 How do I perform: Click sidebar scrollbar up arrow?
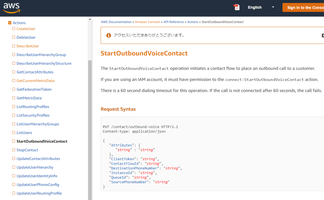pyautogui.click(x=90, y=19)
